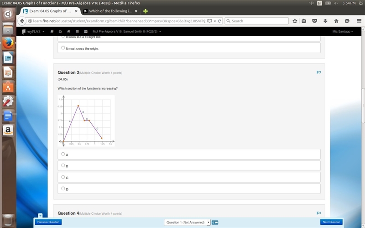The width and height of the screenshot is (365, 228).
Task: Open the battery status indicator
Action: [x=328, y=3]
